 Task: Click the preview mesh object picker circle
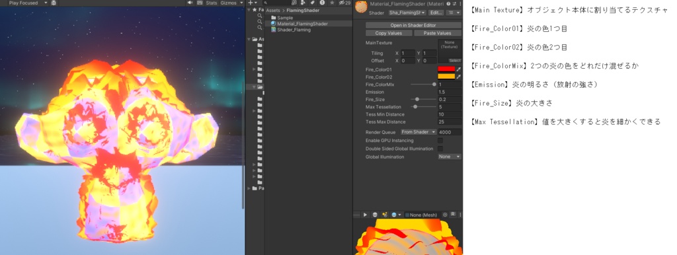pos(445,215)
